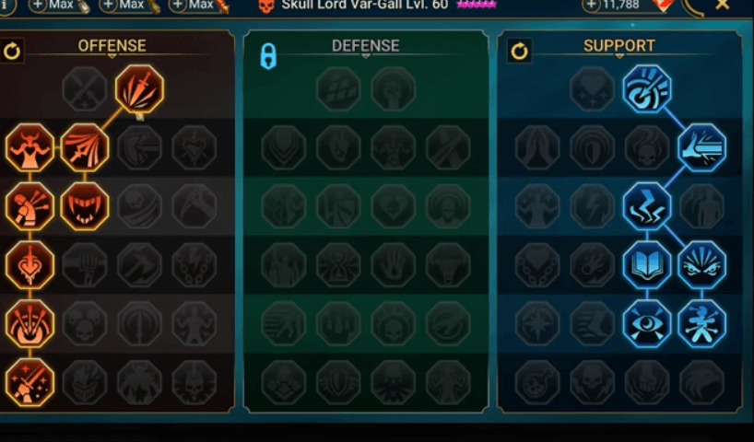Open the Support tree header

619,46
